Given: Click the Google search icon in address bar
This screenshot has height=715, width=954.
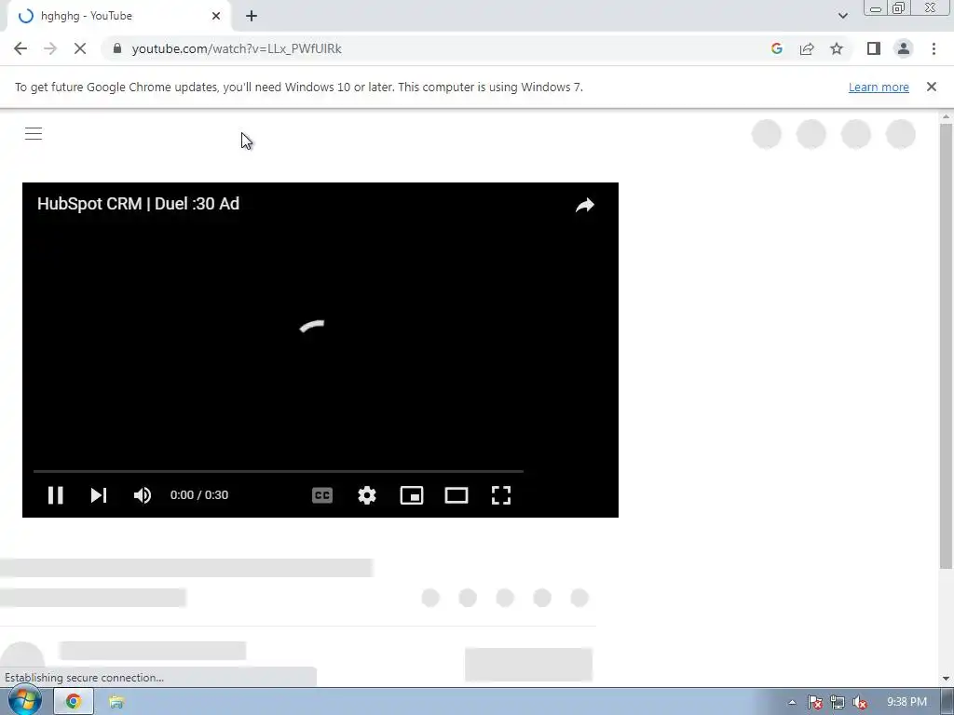Looking at the screenshot, I should pos(776,48).
